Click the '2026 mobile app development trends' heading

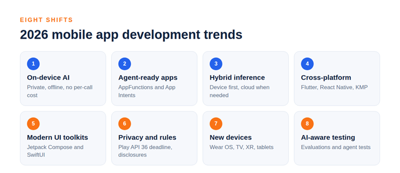131,35
